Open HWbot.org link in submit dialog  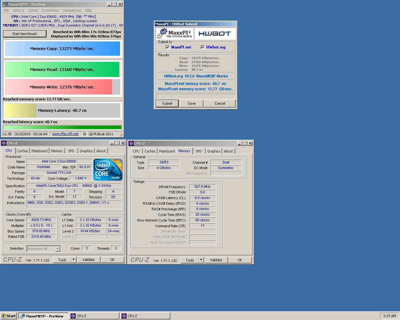pyautogui.click(x=216, y=47)
